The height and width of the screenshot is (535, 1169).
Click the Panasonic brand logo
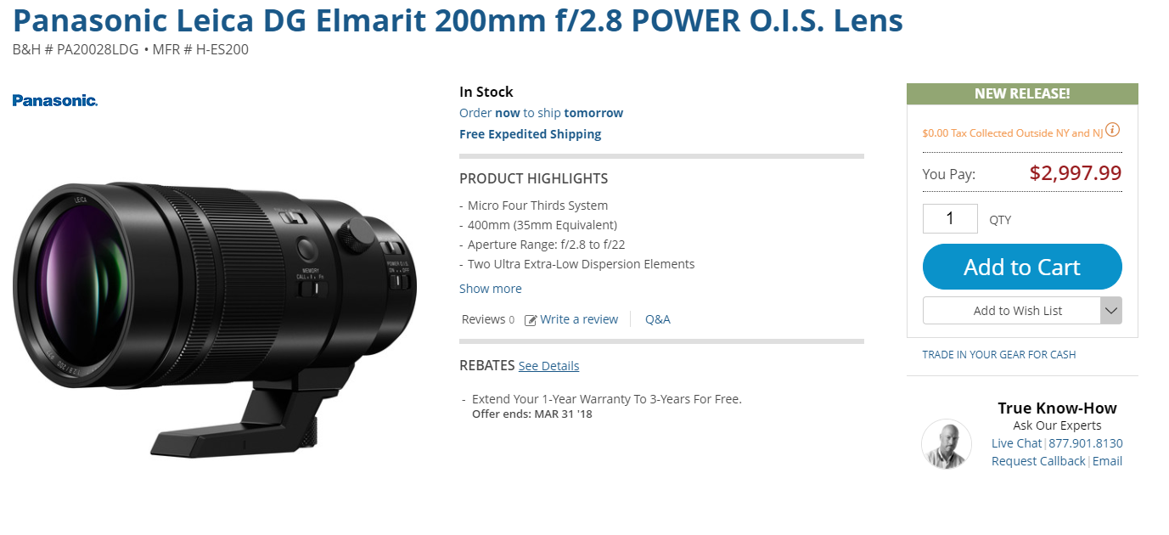(x=55, y=100)
